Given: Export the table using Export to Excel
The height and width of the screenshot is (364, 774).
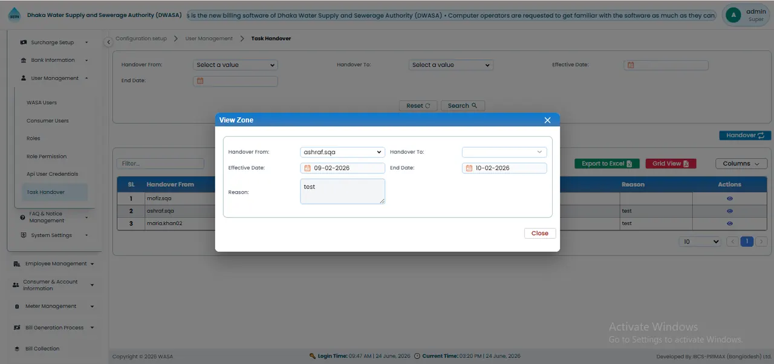Looking at the screenshot, I should pos(607,164).
